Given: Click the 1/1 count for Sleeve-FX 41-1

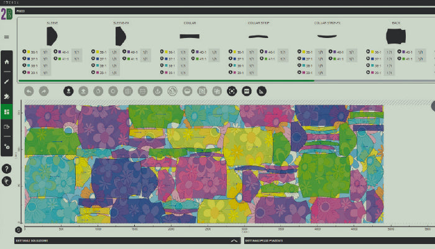Looking at the screenshot, I should 145,59.
